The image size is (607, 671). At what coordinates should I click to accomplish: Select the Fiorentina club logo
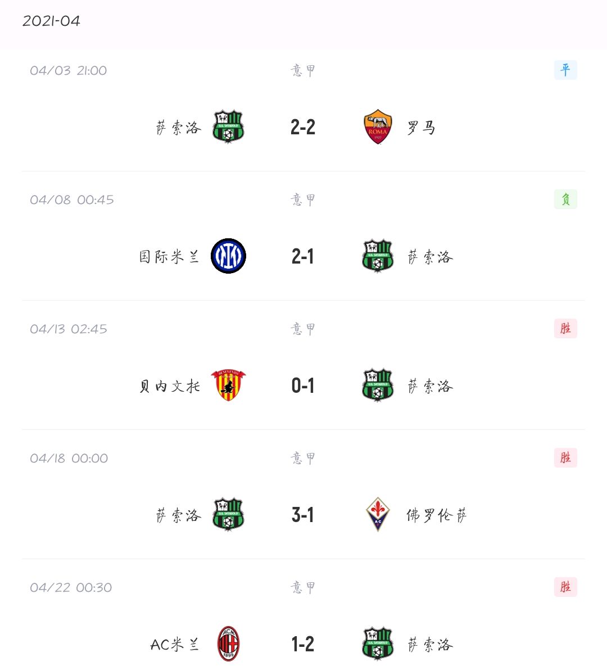(378, 515)
